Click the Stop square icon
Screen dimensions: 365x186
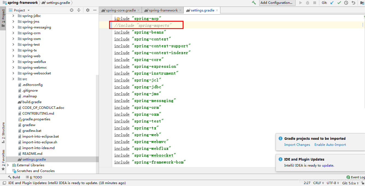[x=315, y=3]
